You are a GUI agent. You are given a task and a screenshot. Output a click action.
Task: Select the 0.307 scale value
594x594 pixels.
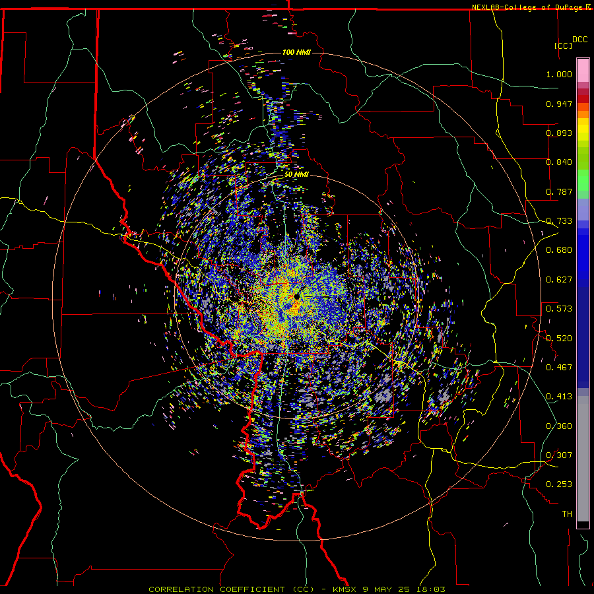559,455
